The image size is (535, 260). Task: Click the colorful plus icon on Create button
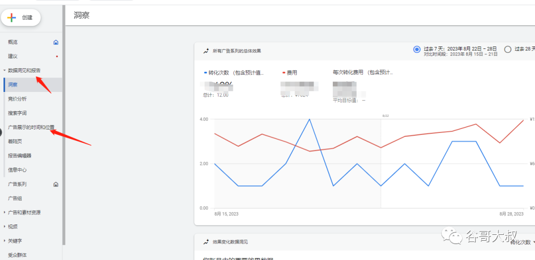click(x=12, y=17)
